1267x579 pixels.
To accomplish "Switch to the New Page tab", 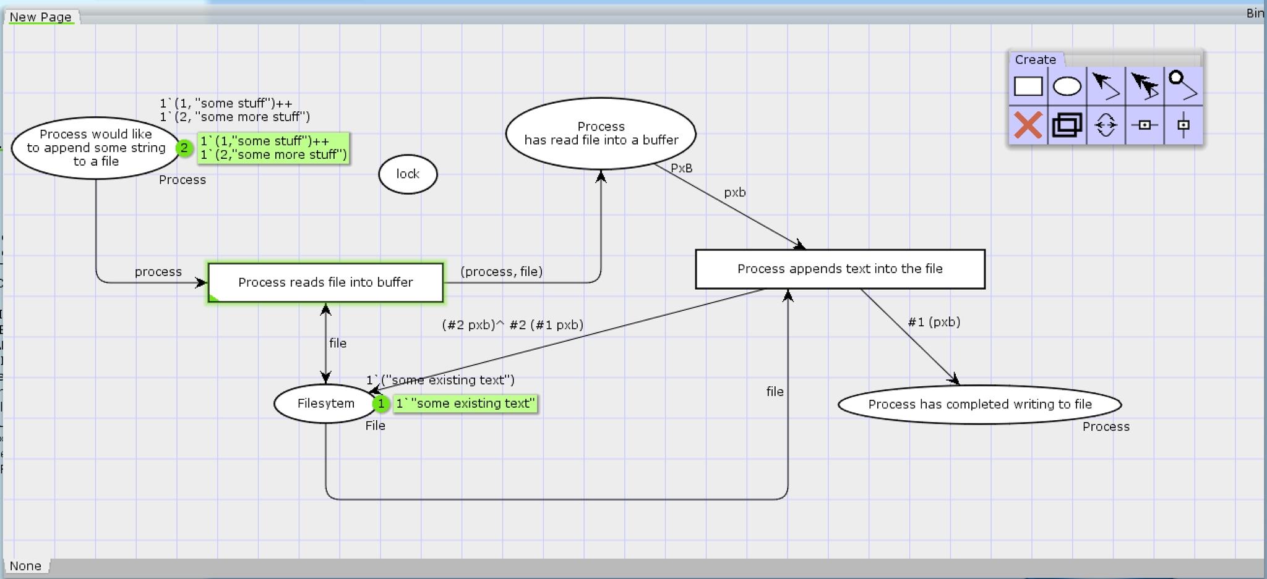I will pos(40,17).
